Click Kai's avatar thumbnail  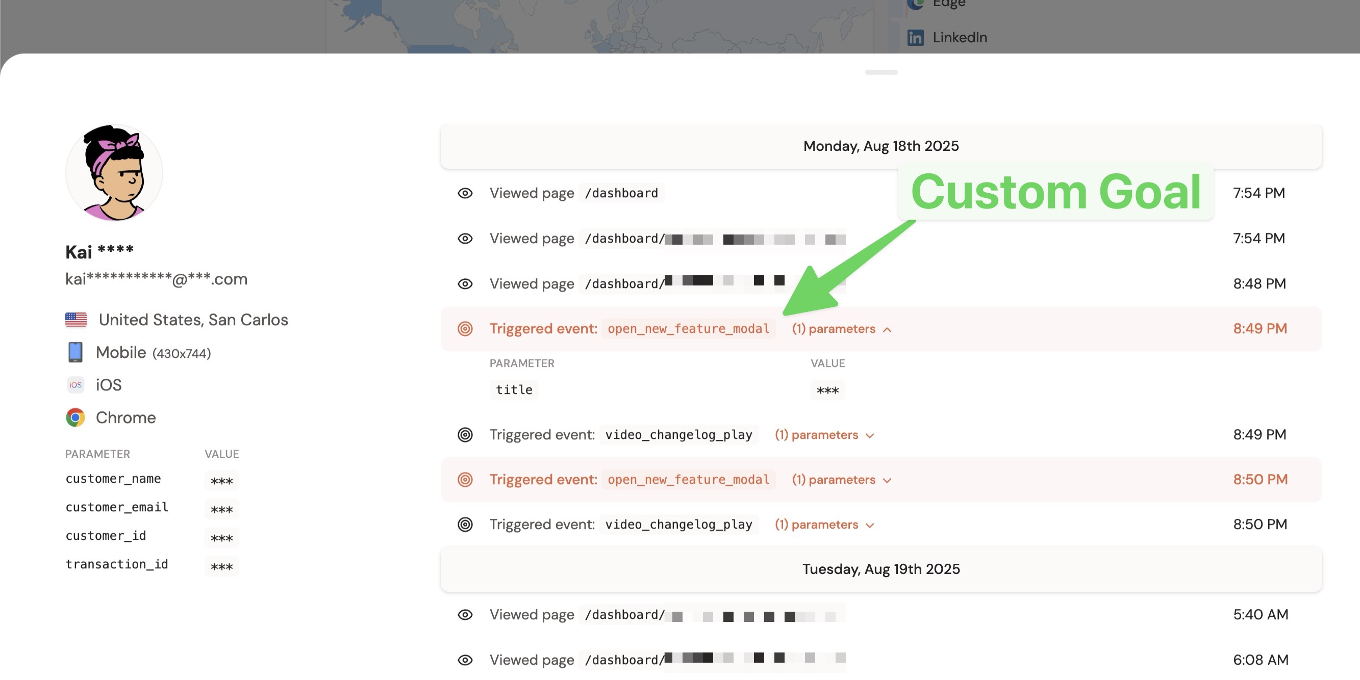click(x=114, y=172)
